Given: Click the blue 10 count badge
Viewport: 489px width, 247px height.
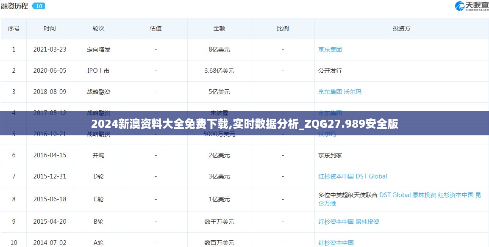Looking at the screenshot, I should tap(39, 6).
